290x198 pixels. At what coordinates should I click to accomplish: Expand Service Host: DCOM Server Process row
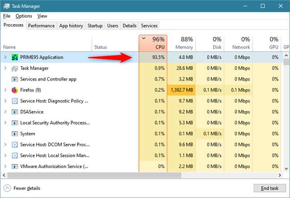click(5, 145)
